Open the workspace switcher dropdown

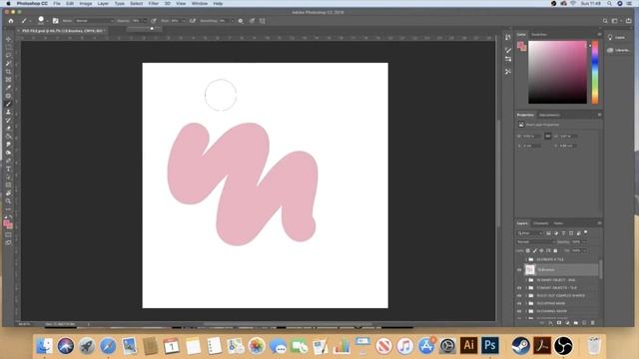click(x=615, y=21)
